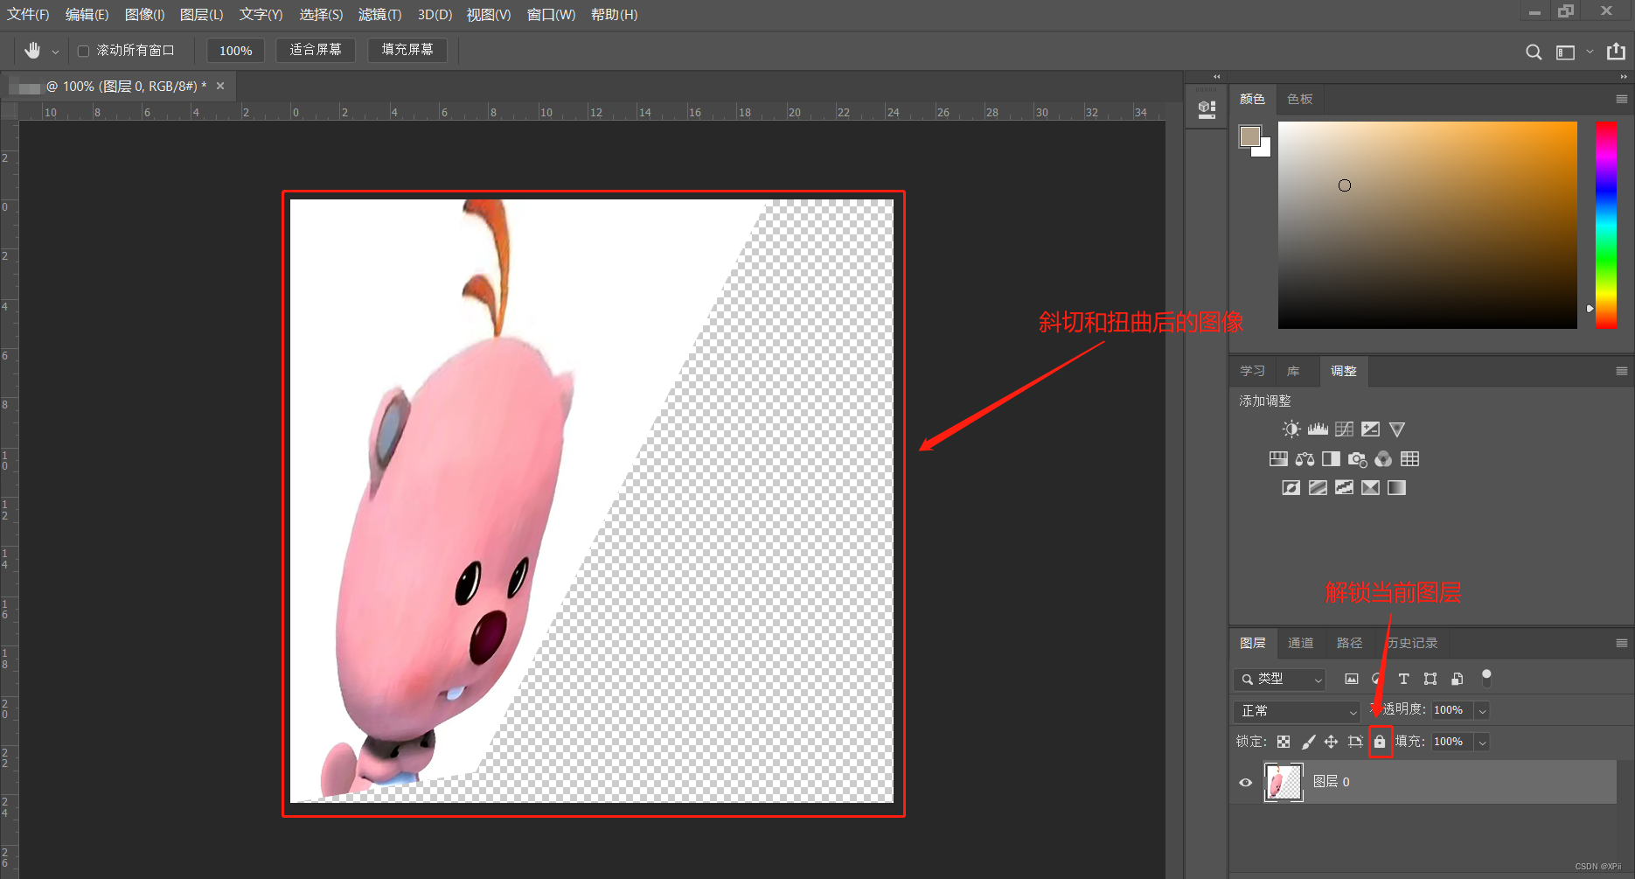
Task: Click the 100% zoom button
Action: point(235,51)
